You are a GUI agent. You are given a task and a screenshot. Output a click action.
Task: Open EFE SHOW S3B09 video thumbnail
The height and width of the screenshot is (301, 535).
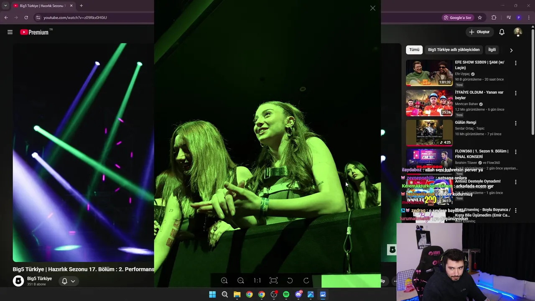click(429, 73)
